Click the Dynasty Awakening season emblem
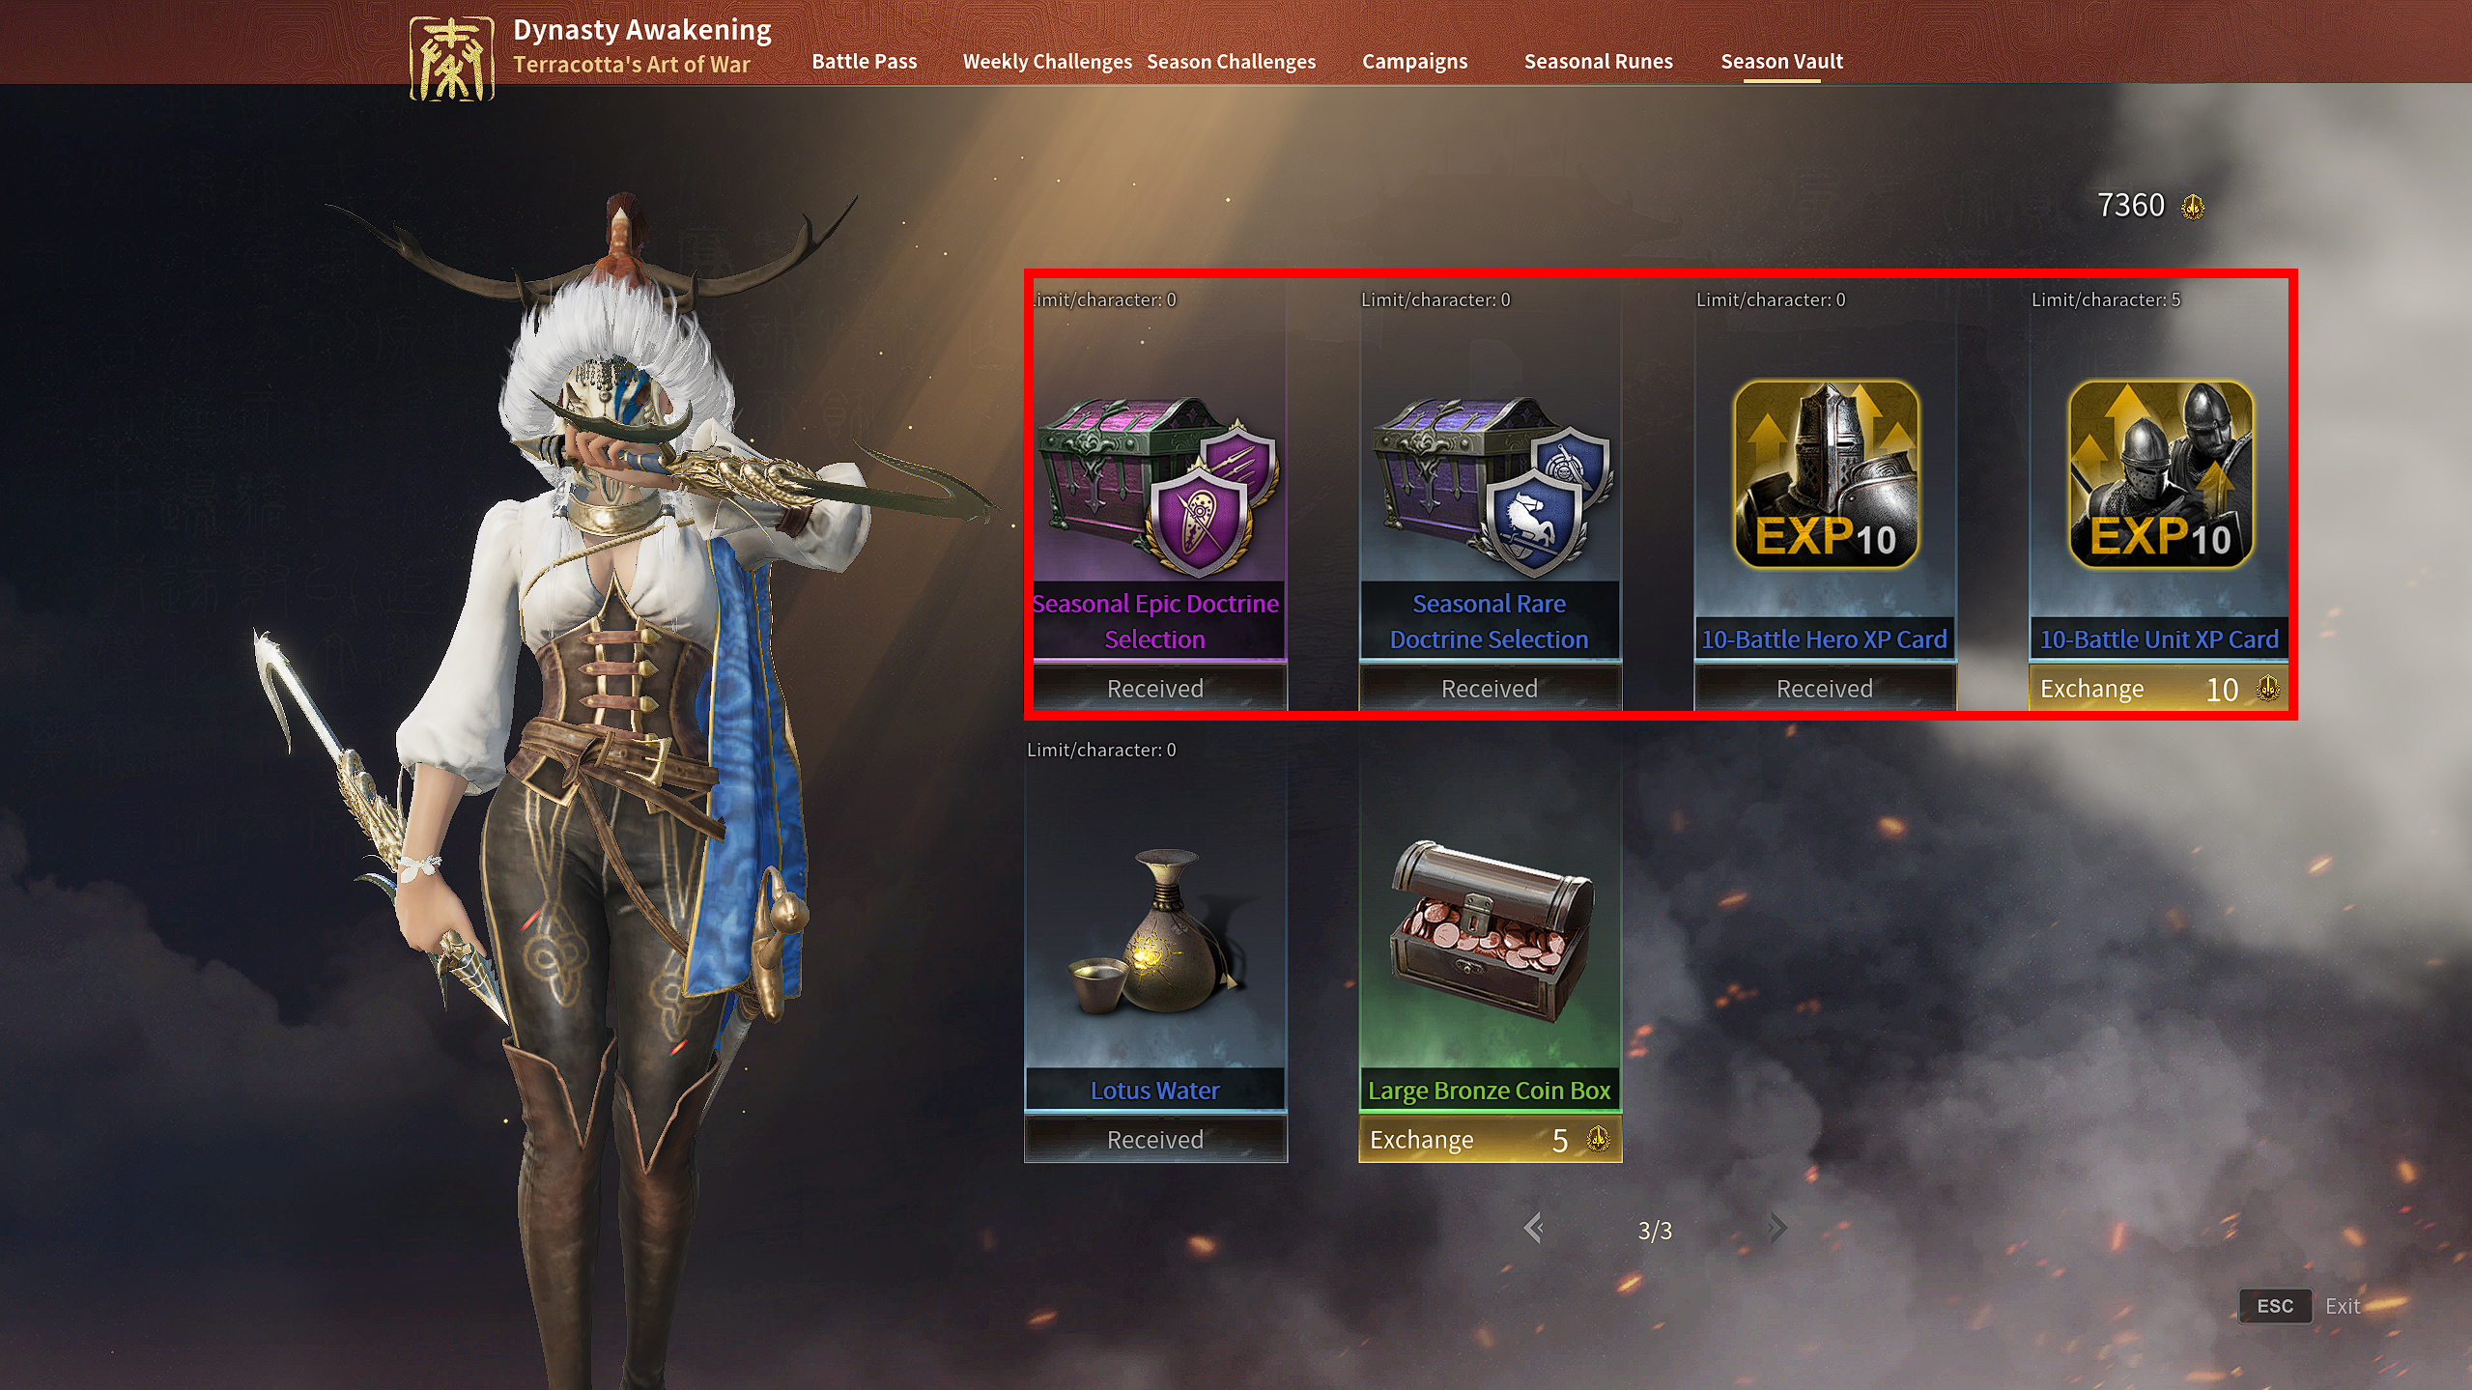The height and width of the screenshot is (1390, 2472). [x=451, y=60]
